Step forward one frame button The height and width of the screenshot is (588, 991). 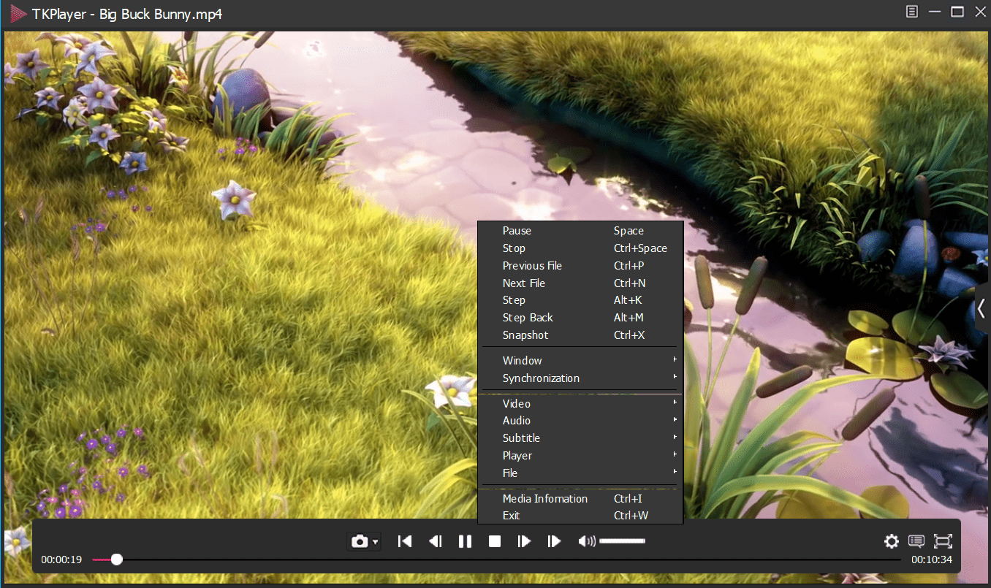524,541
